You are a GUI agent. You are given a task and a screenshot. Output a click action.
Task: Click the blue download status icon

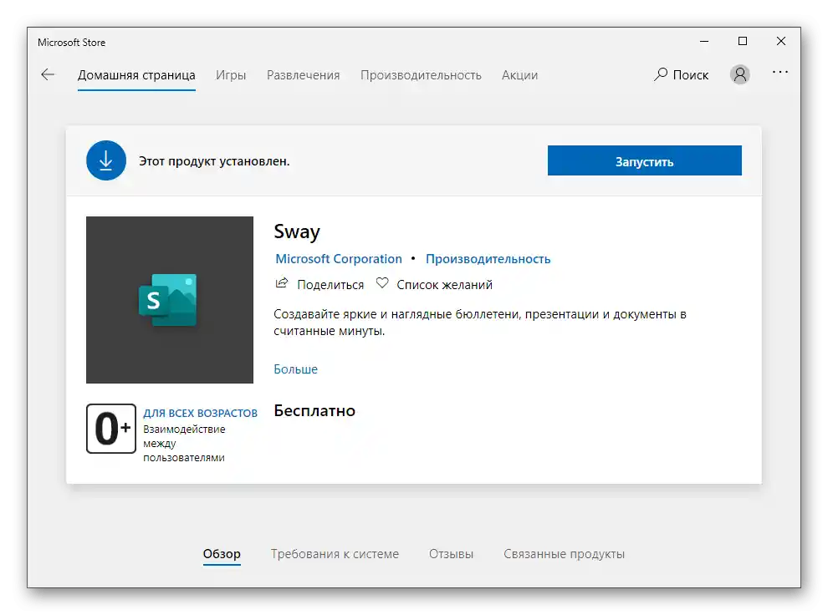click(106, 160)
